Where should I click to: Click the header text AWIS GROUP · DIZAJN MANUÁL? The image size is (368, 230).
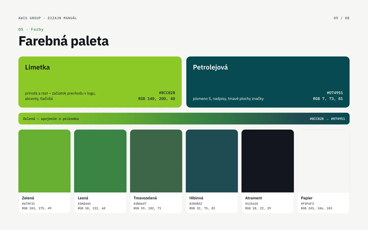pyautogui.click(x=48, y=18)
